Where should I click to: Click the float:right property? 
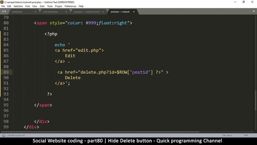click(x=113, y=23)
